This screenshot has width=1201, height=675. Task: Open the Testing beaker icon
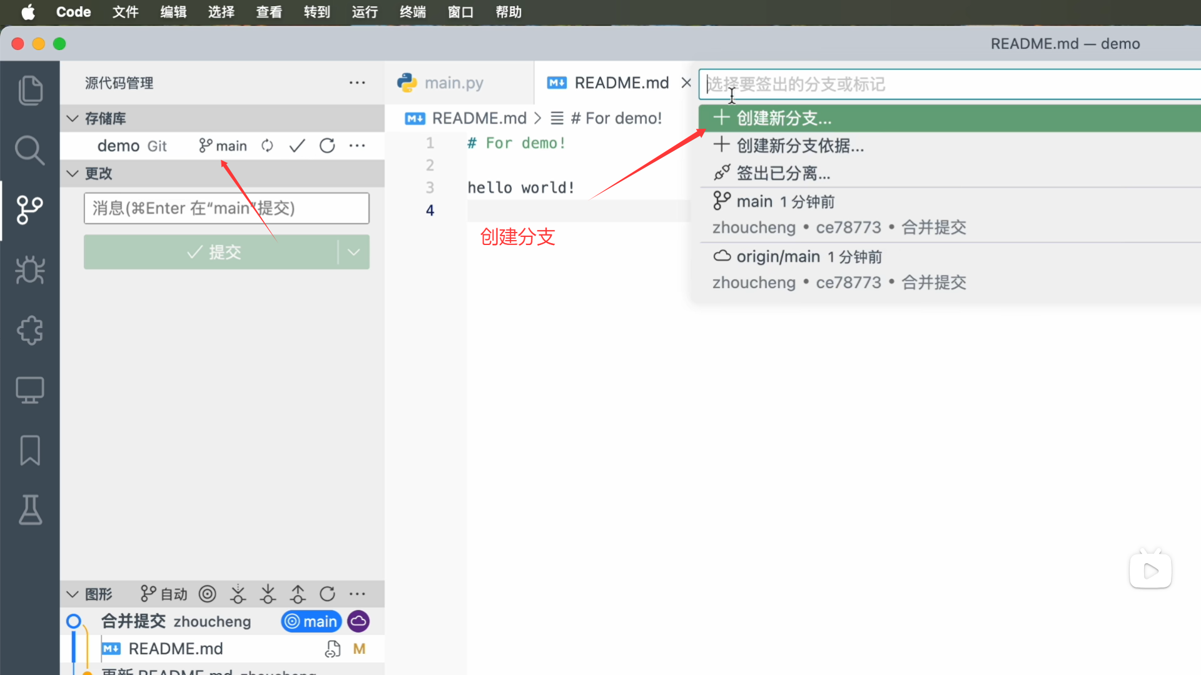[30, 510]
